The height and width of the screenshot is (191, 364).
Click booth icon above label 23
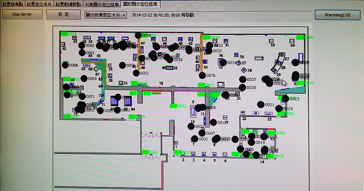point(269,114)
